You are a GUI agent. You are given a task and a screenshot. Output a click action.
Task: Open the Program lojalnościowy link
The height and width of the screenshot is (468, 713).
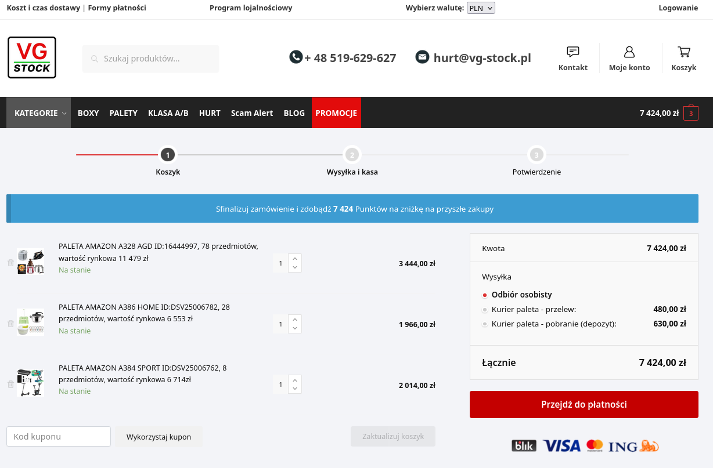(251, 8)
